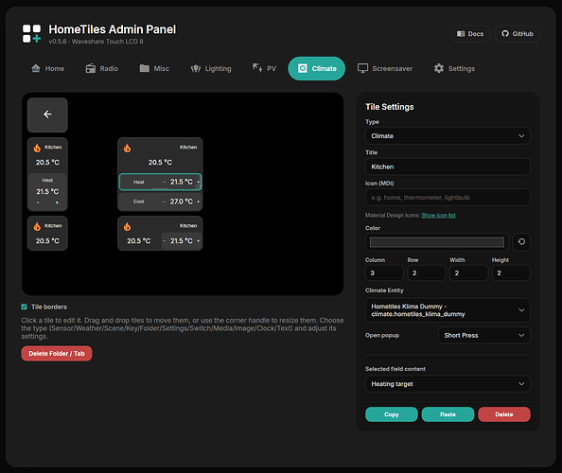This screenshot has width=562, height=473.
Task: Click 20.5 °C in the wide bottom Kitchen tile
Action: (x=139, y=241)
